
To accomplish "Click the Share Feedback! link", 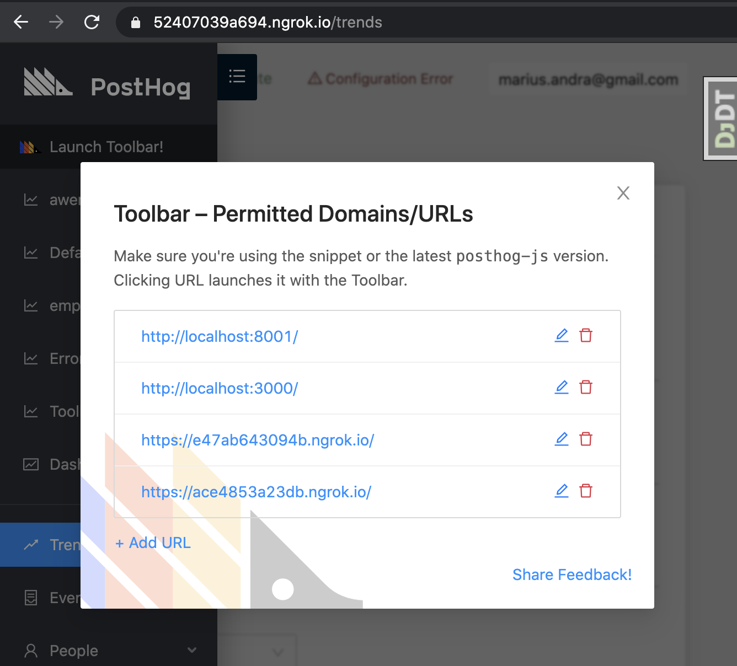I will 572,574.
